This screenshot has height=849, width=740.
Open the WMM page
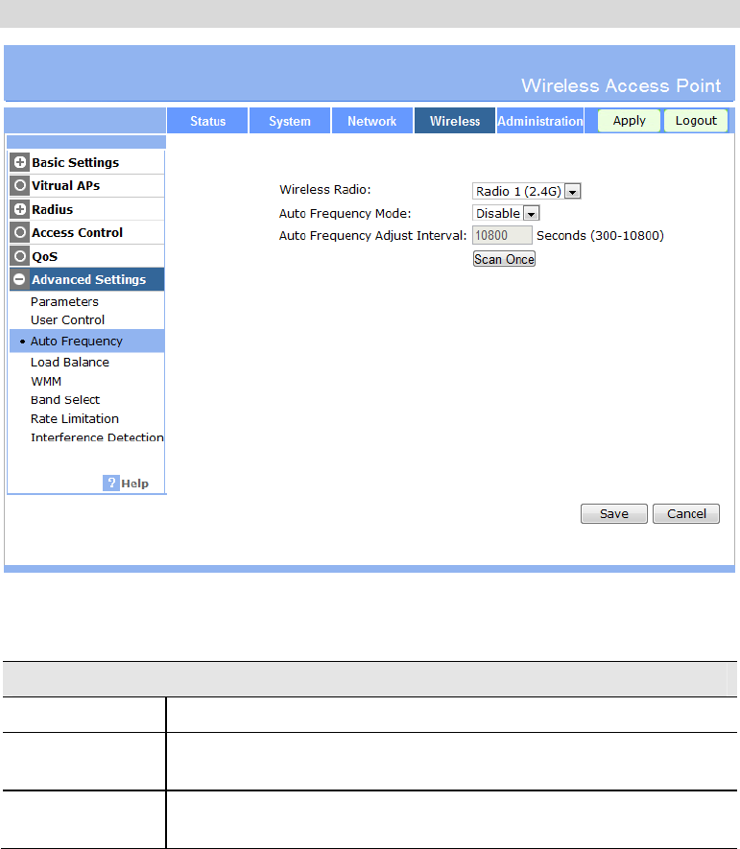(46, 381)
